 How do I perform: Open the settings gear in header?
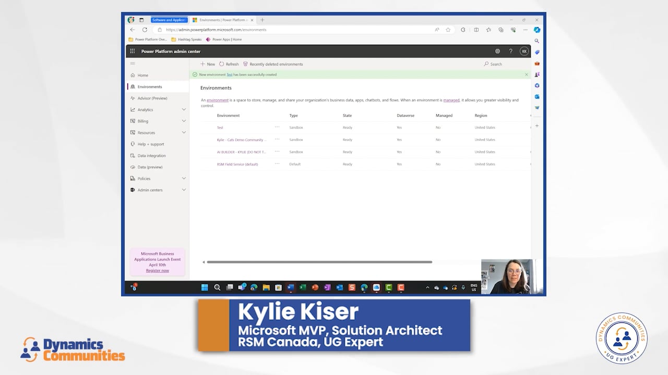coord(497,51)
